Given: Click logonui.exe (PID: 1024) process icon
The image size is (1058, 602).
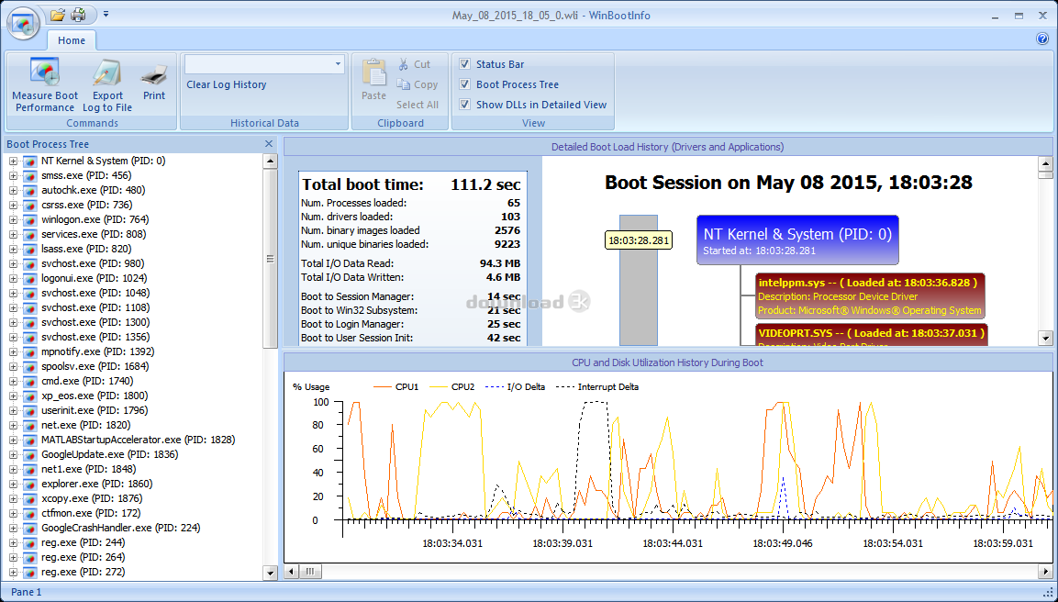Looking at the screenshot, I should (x=29, y=279).
